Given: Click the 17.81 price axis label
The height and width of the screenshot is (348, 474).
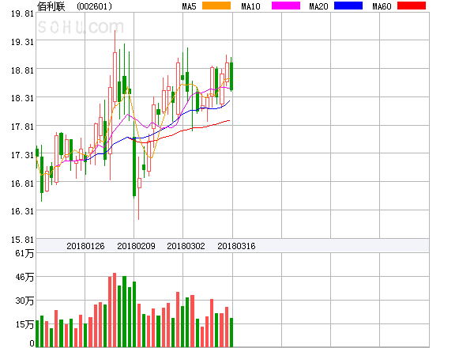Looking at the screenshot, I should click(x=22, y=127).
